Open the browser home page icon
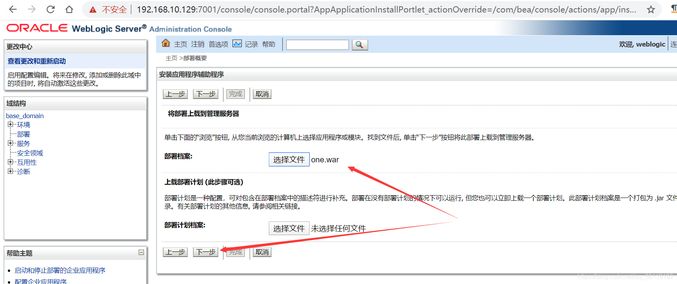677x284 pixels. point(69,9)
